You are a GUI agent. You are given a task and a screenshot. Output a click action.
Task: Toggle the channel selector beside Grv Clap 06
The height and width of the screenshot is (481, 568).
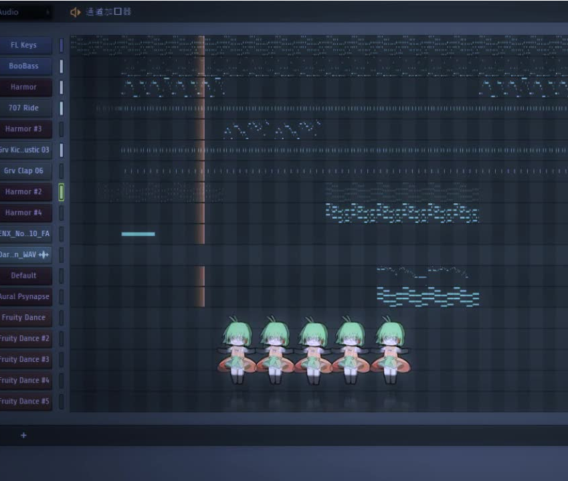[x=62, y=171]
